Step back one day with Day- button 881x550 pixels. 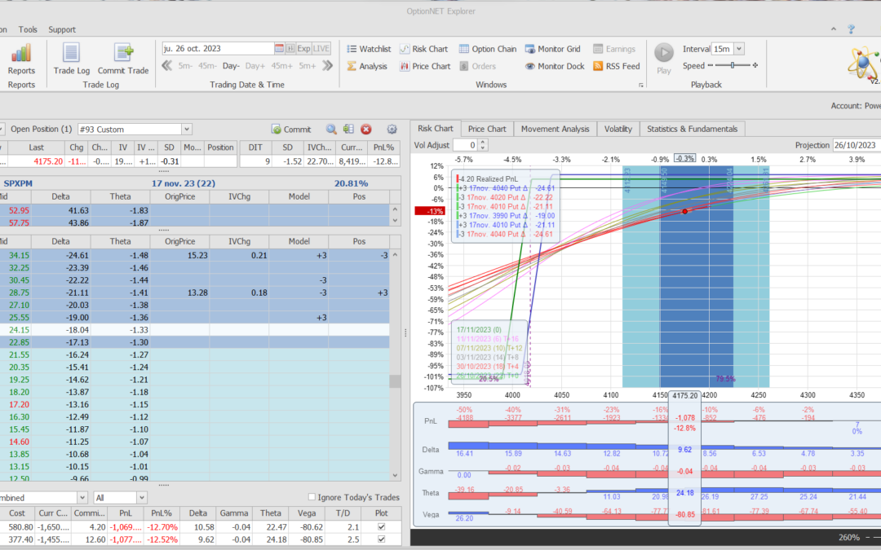pos(231,66)
